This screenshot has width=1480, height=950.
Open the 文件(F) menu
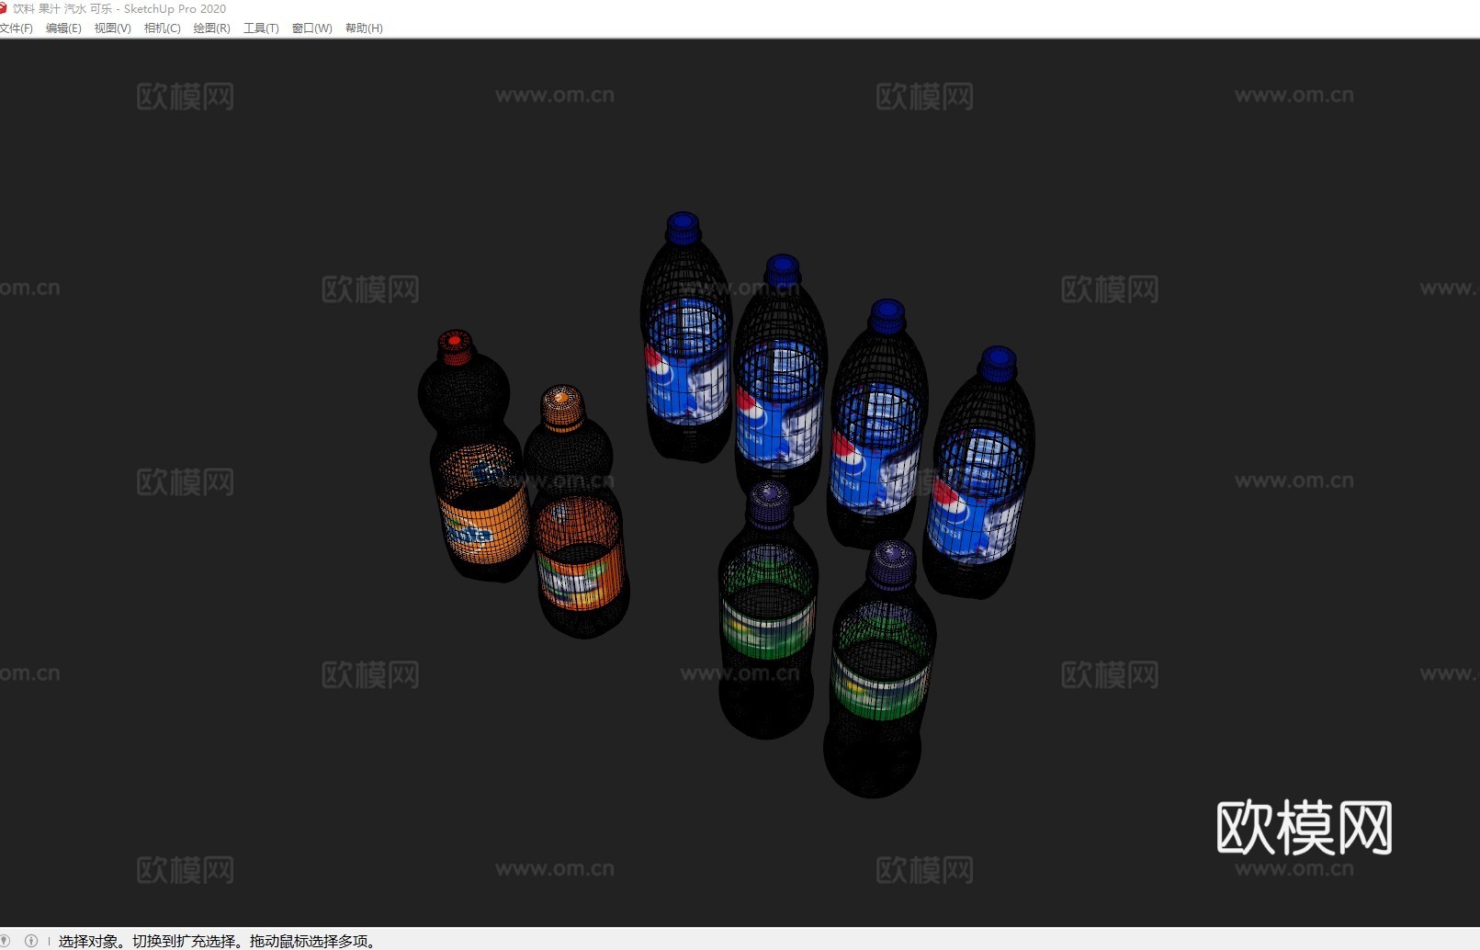16,28
